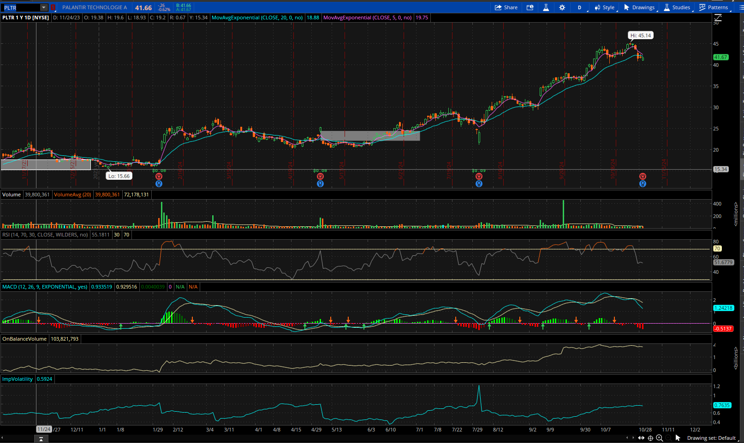This screenshot has width=744, height=443.
Task: Open the D timeframe dropdown
Action: pos(580,7)
